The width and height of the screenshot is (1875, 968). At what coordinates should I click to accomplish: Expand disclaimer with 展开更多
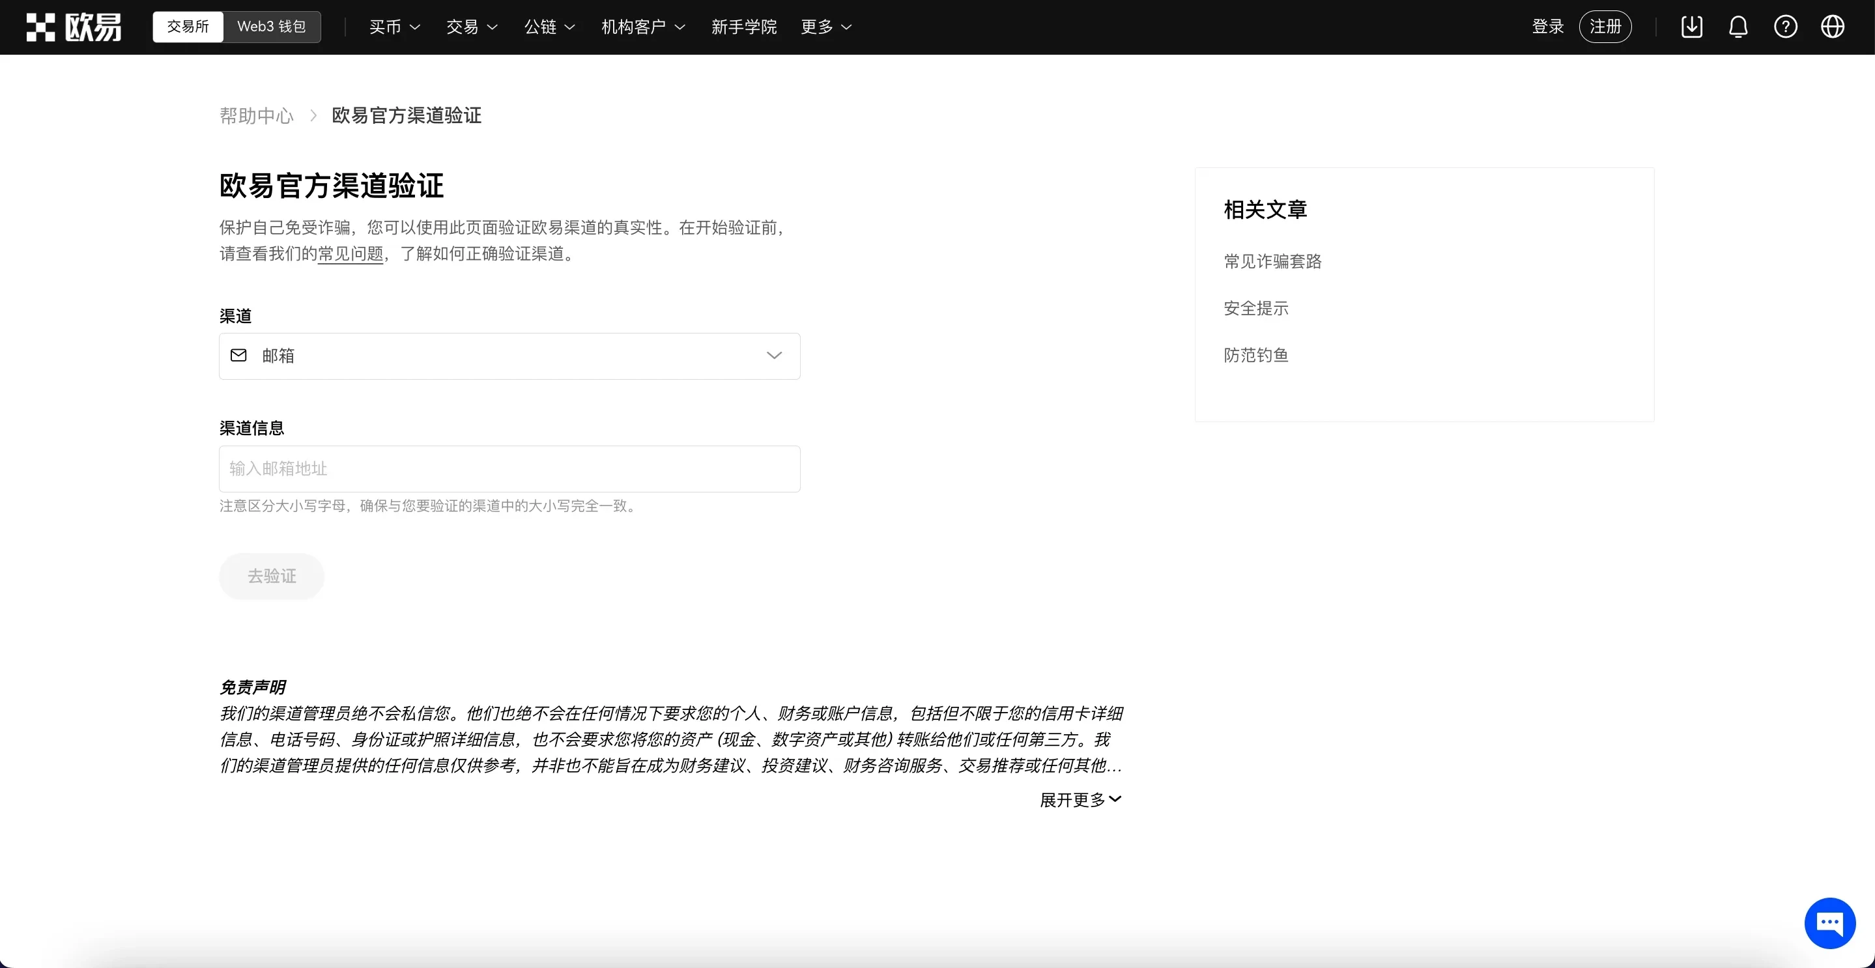tap(1080, 800)
